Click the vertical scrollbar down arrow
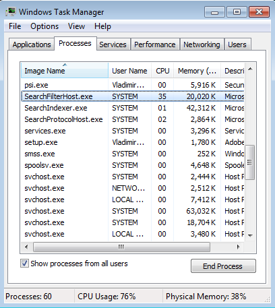 tap(250, 235)
